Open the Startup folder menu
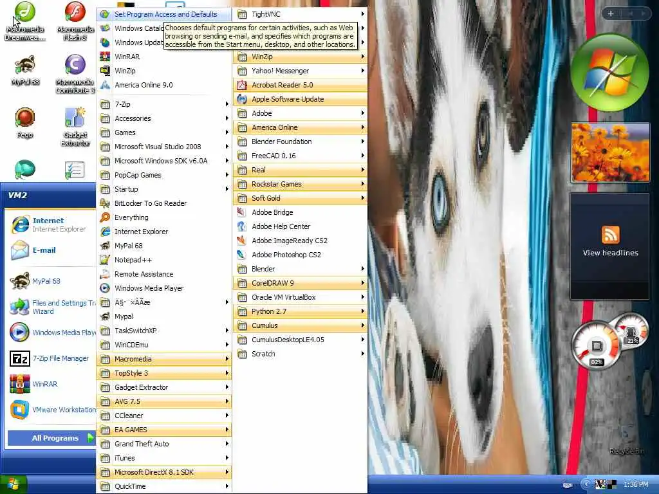 (164, 189)
